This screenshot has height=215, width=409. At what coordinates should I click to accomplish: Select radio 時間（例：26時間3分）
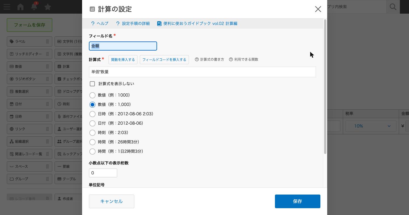(92, 142)
